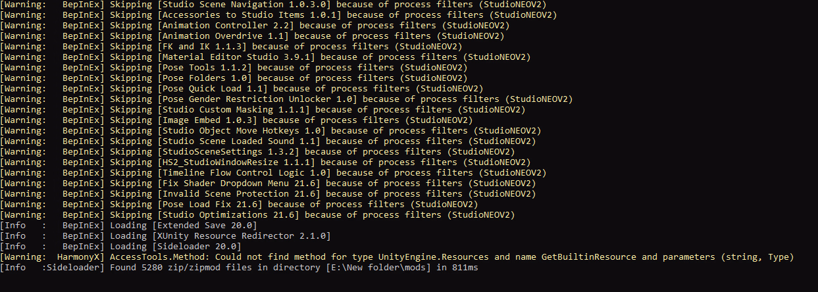Viewport: 818px width, 292px height.
Task: Click the Studio Scene Navigation 1.0.3.0 log entry
Action: 278,5
